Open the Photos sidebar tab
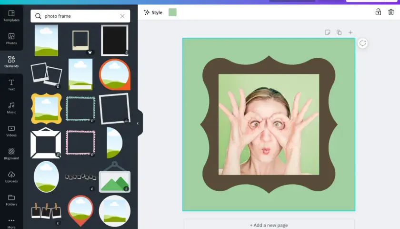Screen dimensions: 400x229 11,39
